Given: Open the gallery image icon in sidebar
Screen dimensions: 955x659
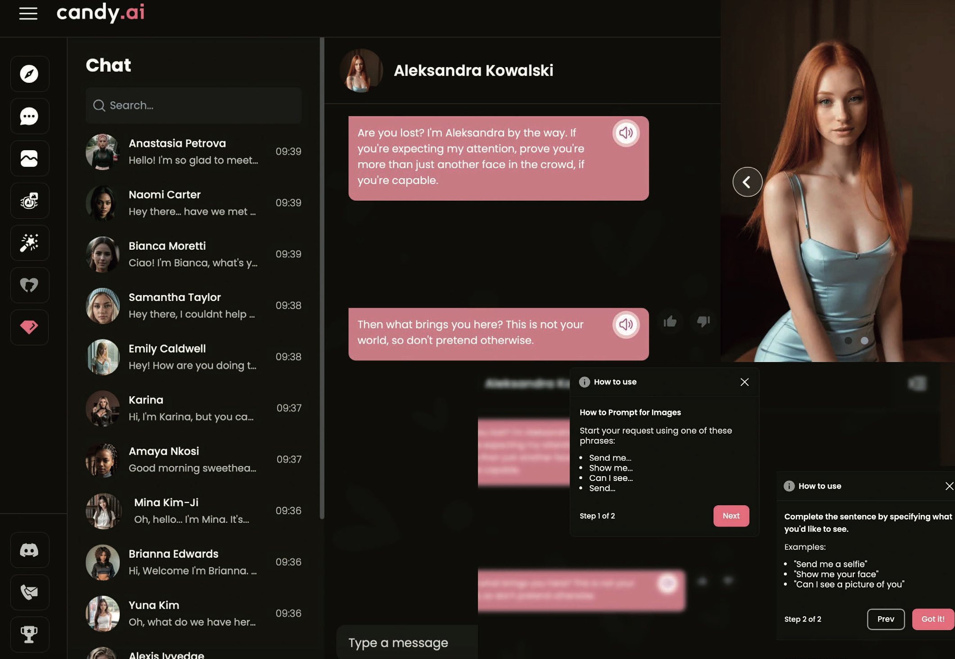Looking at the screenshot, I should click(x=29, y=158).
